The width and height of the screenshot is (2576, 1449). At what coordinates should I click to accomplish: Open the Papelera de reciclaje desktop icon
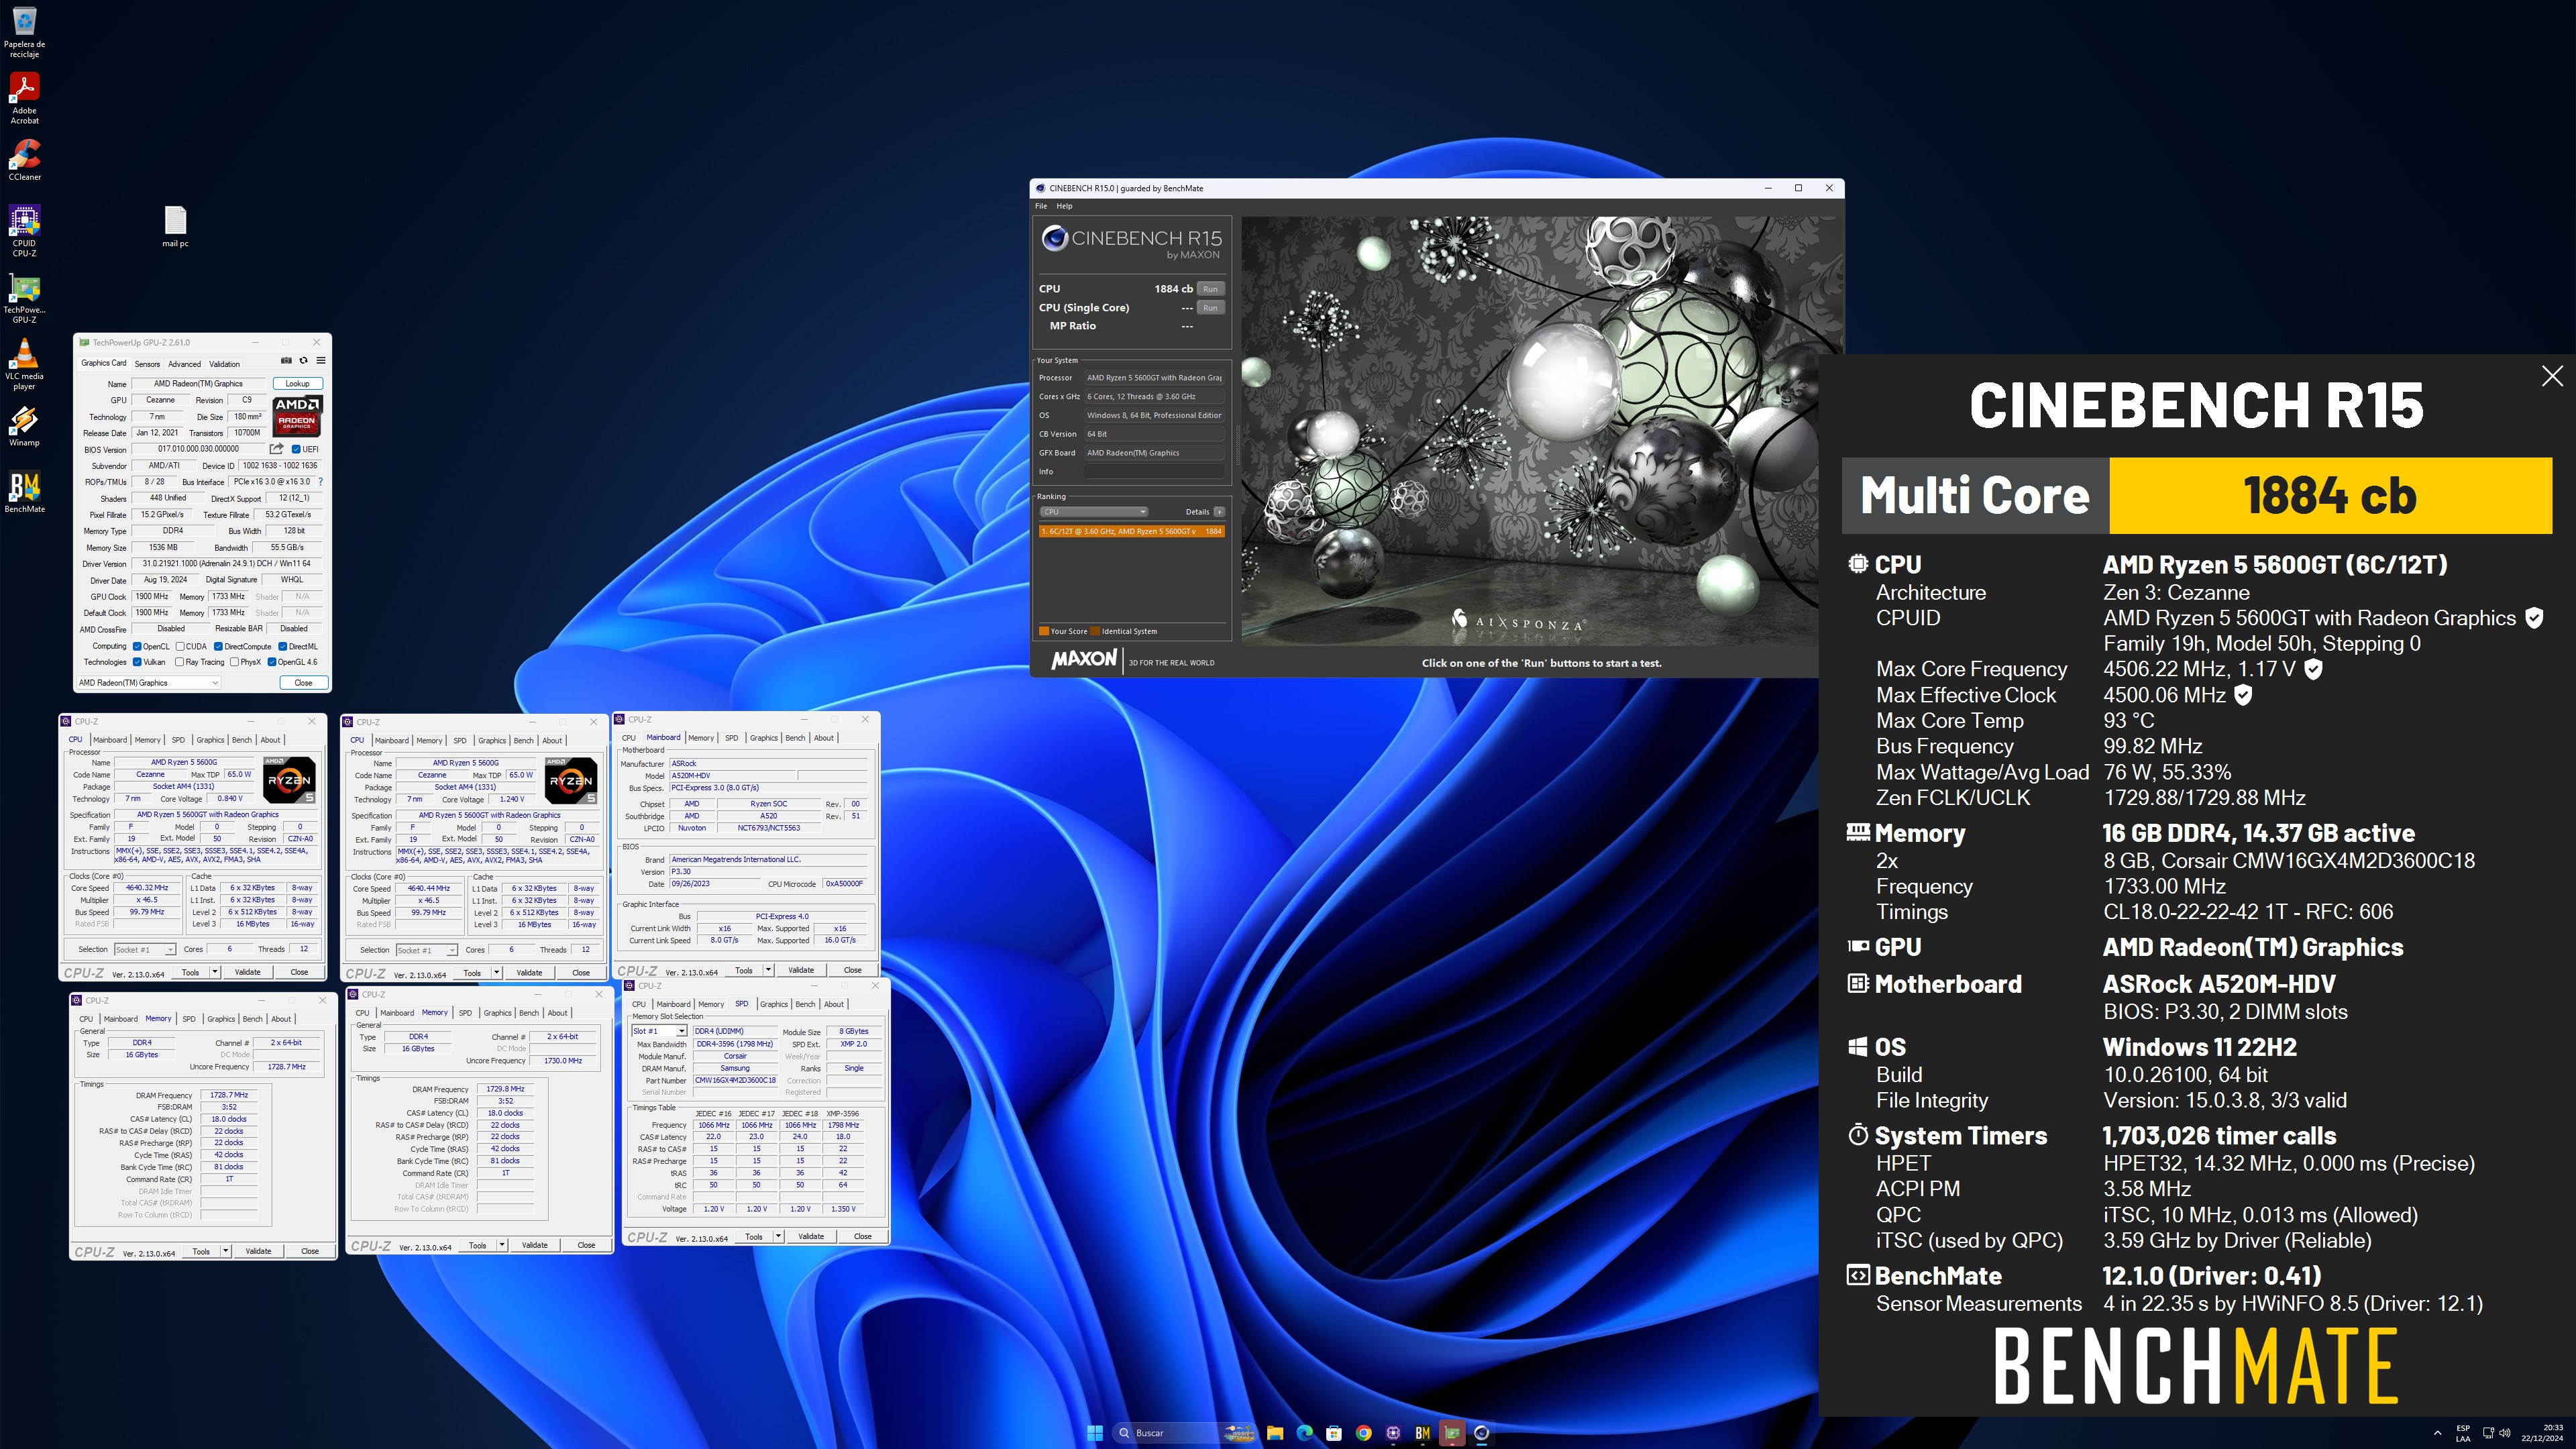tap(24, 31)
